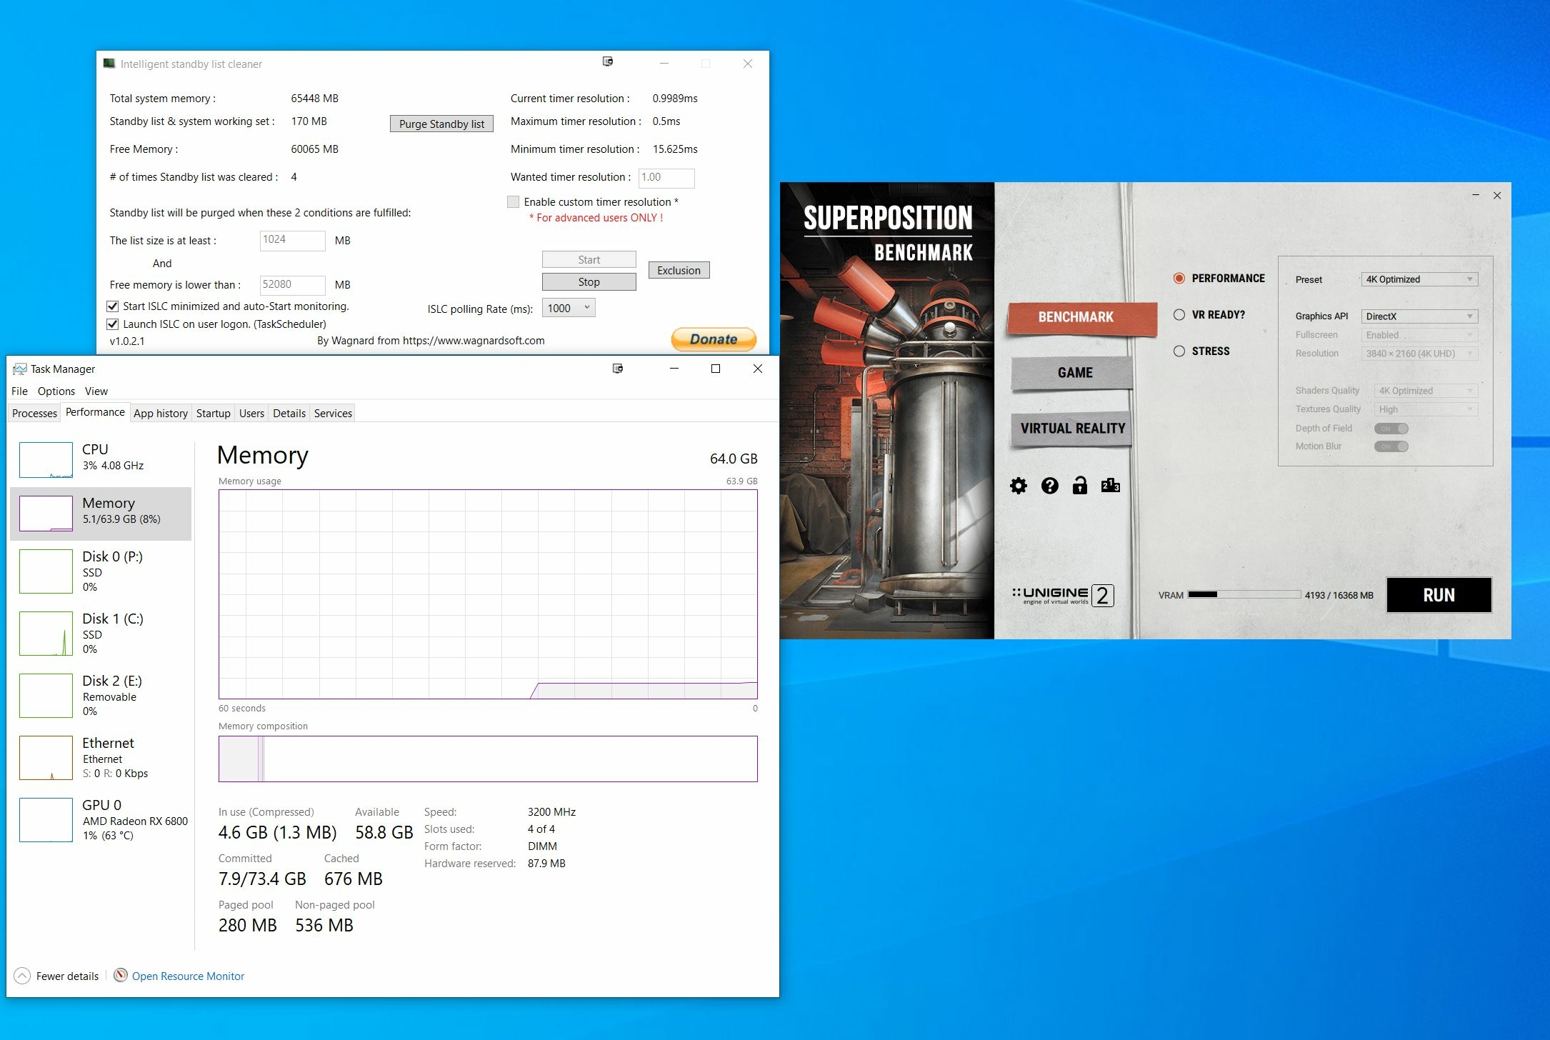This screenshot has width=1550, height=1040.
Task: Open the leaderboard podium icon in Superposition
Action: click(x=1110, y=486)
